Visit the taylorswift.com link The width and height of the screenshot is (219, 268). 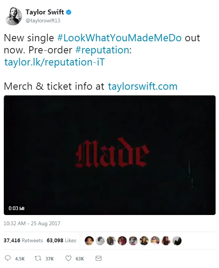[x=143, y=86]
